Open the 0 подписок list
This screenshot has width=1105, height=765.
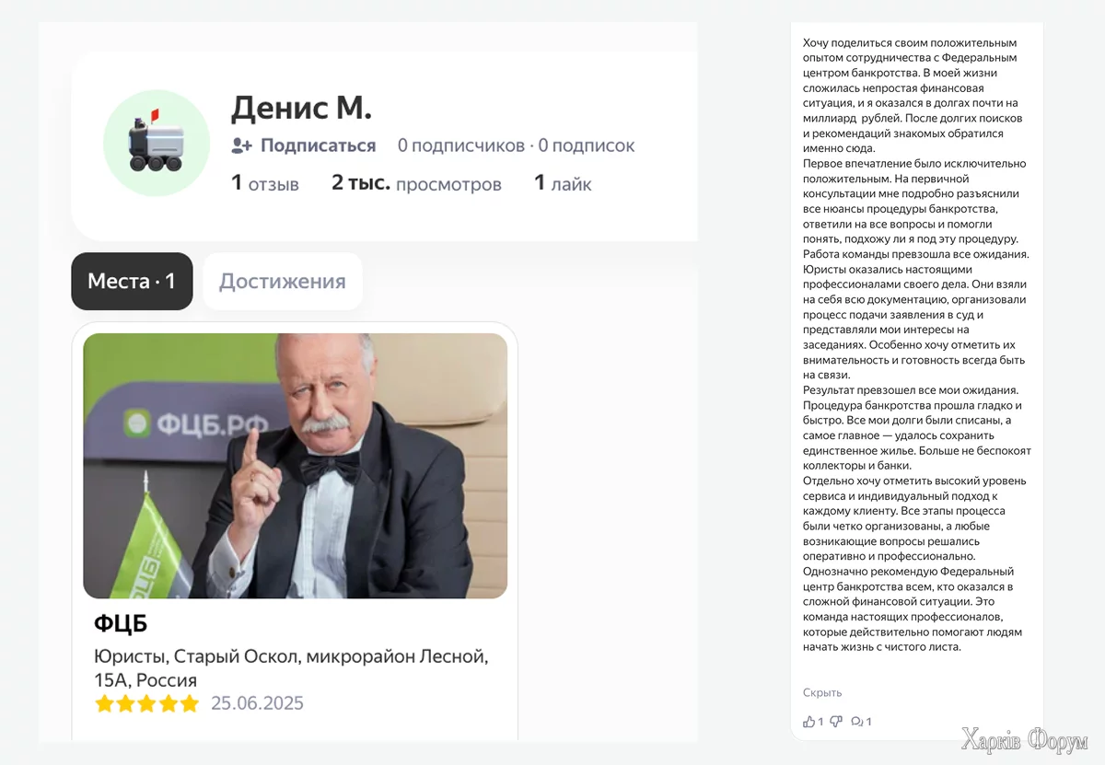[x=587, y=145]
